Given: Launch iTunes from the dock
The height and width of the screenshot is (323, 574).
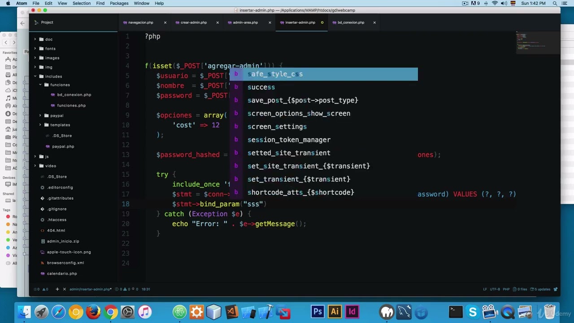Looking at the screenshot, I should [x=145, y=312].
